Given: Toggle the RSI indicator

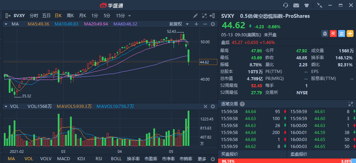Looking at the screenshot, I should click(x=99, y=159).
